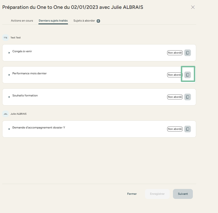
Task: Copy the Performance mois dernier topic
Action: (x=187, y=75)
